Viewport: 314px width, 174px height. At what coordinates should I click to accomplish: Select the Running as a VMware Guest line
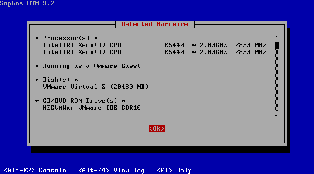tap(88, 66)
